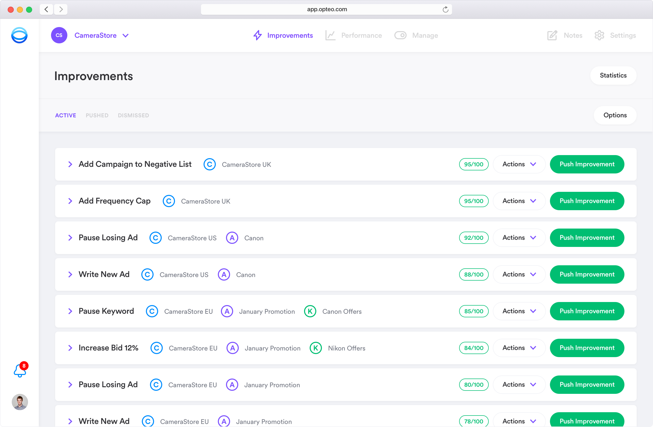Expand the Increase Bid 12% row
Screen dimensions: 653x427
[x=70, y=348]
